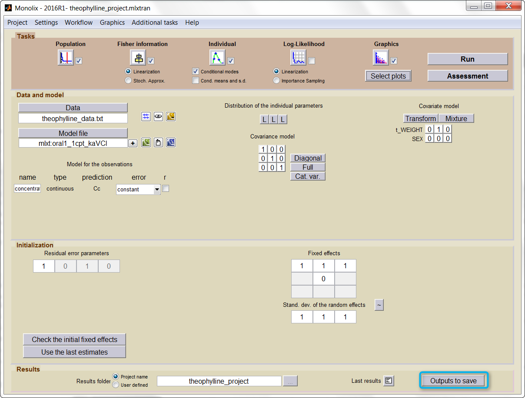The image size is (525, 398).
Task: Click the first residual error parameter field
Action: [44, 266]
